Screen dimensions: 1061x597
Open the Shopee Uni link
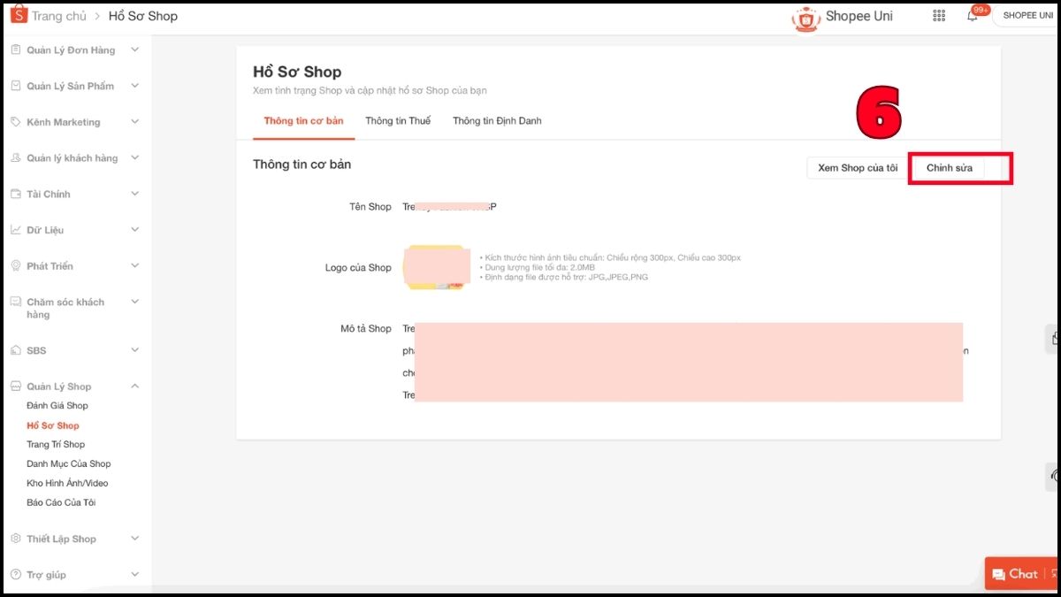[859, 17]
